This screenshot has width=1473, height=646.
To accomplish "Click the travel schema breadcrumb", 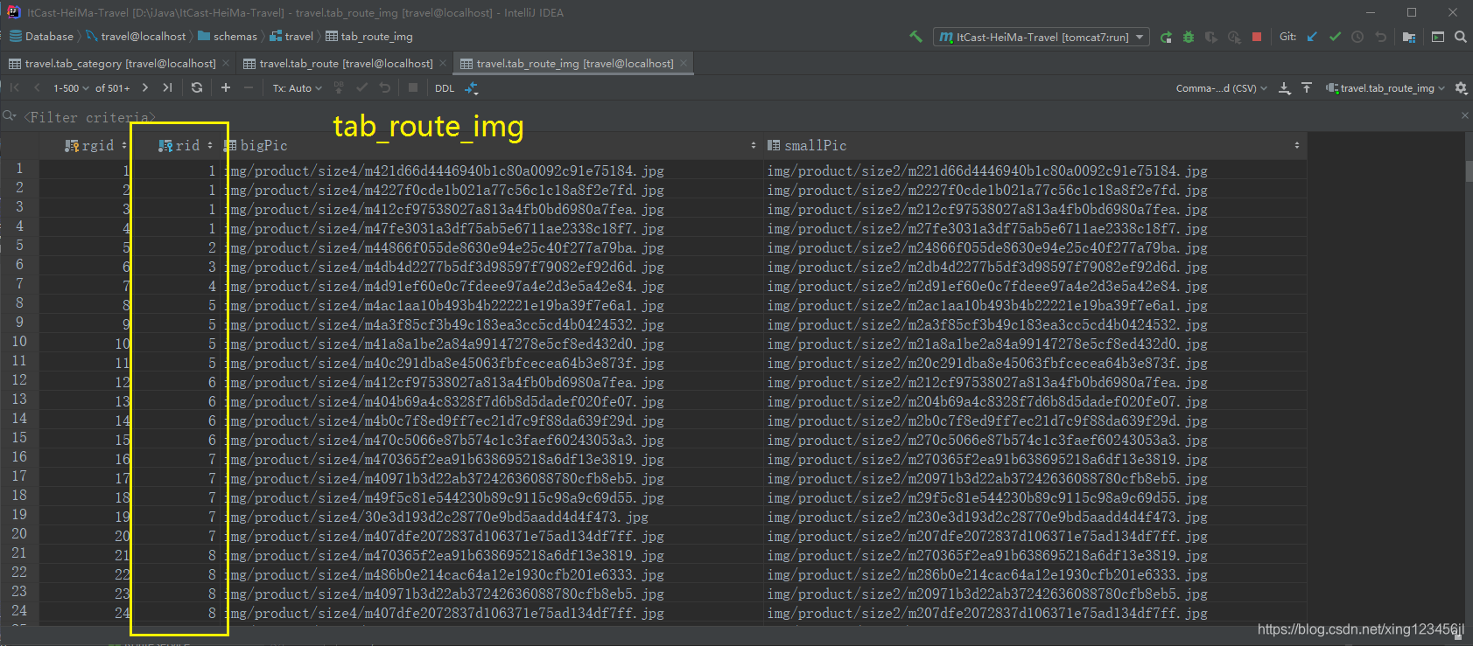I will coord(291,37).
